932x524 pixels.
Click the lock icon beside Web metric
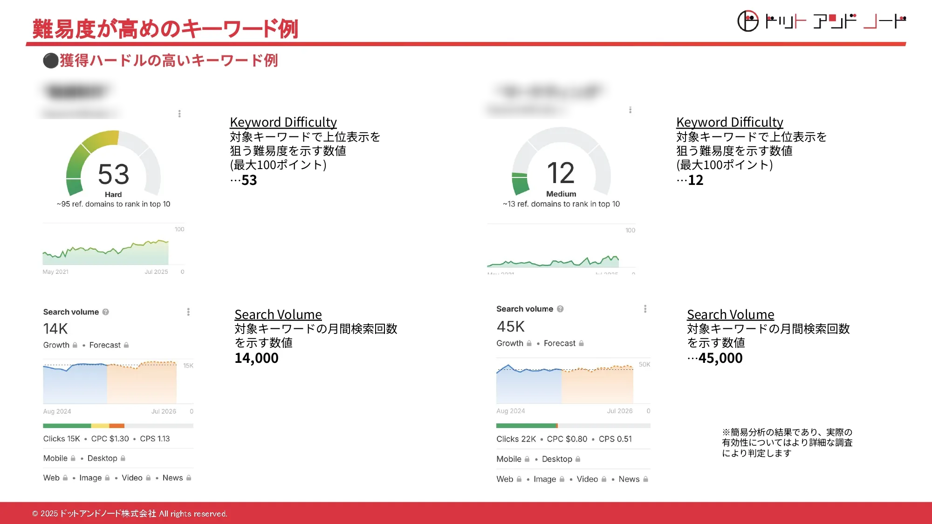click(65, 477)
